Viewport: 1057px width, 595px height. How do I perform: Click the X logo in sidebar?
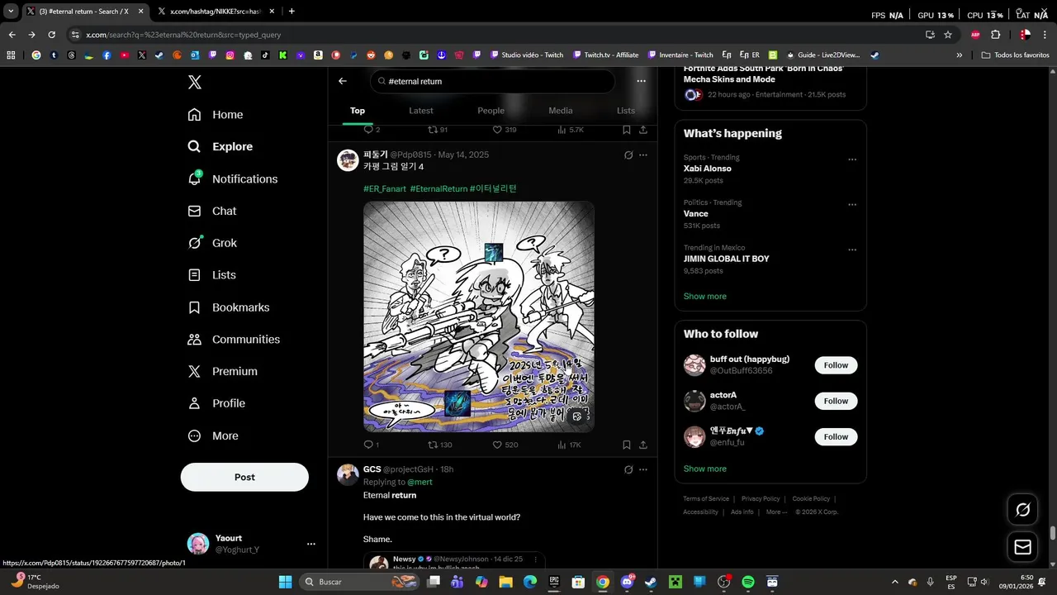point(194,82)
